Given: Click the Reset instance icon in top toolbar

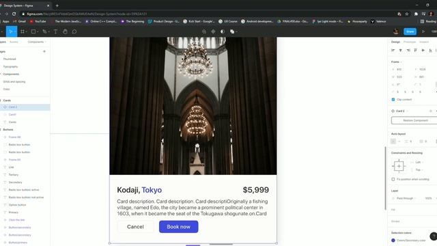Looking at the screenshot, I should pyautogui.click(x=204, y=32).
